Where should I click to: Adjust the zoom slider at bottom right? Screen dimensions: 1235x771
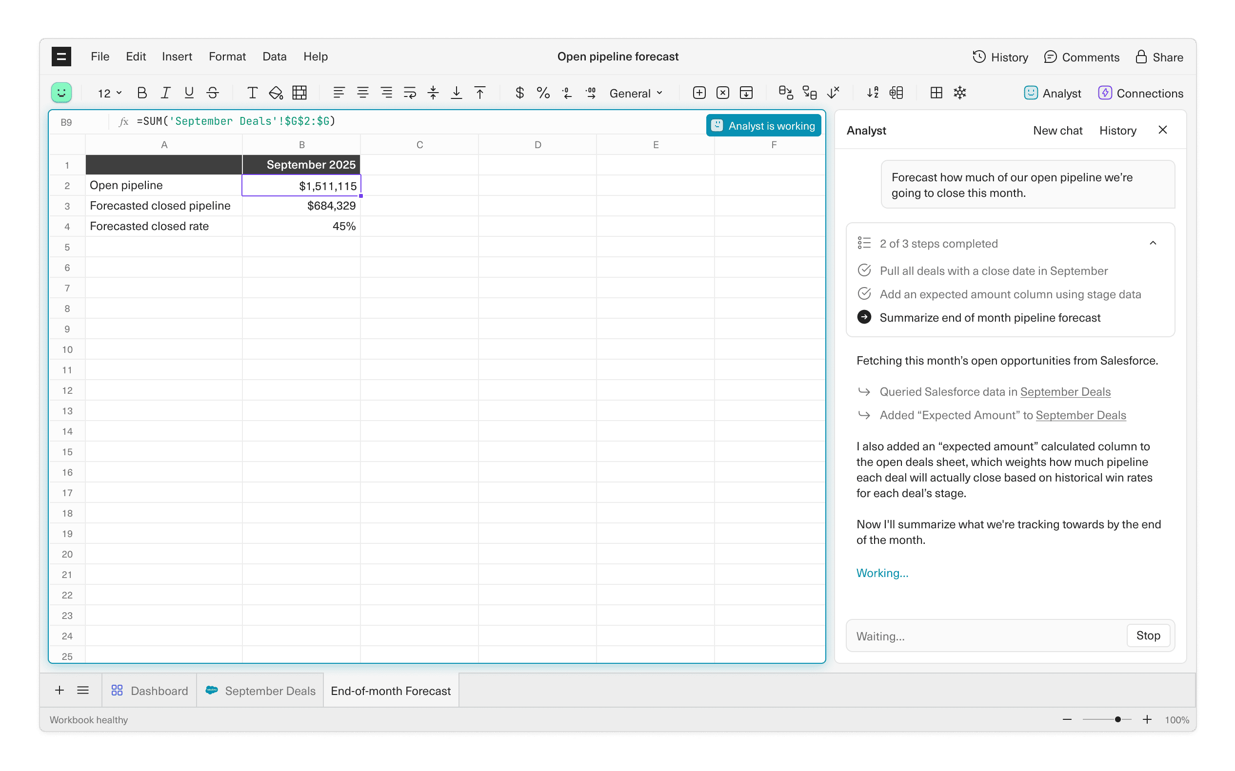[1117, 719]
